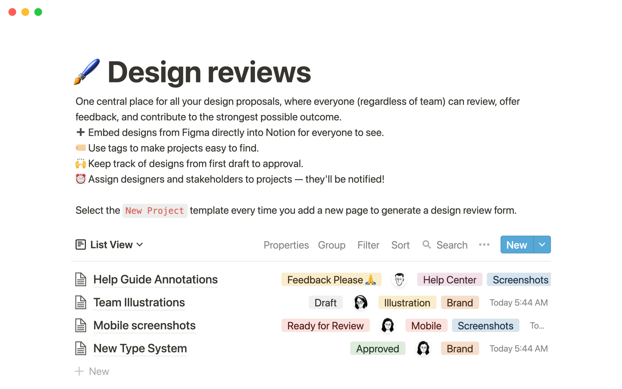Click the Mobile screenshots page document icon

81,325
